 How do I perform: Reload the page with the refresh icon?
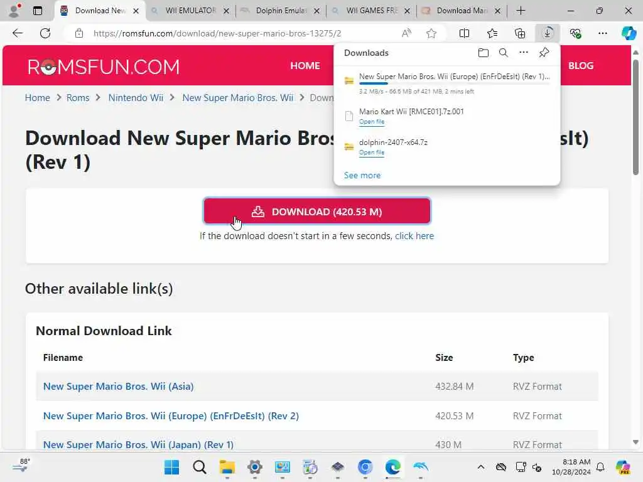tap(45, 33)
